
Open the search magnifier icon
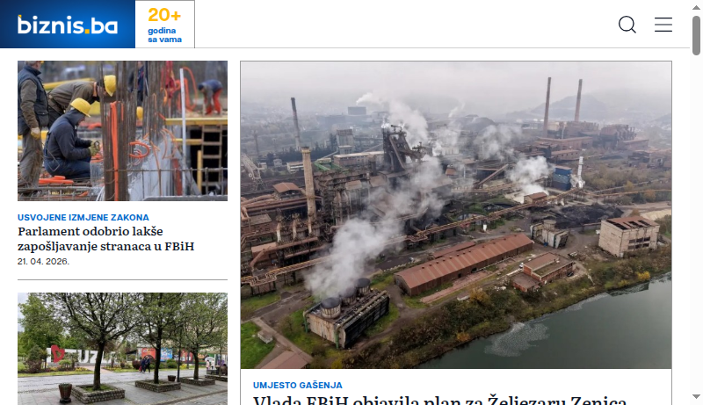pyautogui.click(x=627, y=25)
